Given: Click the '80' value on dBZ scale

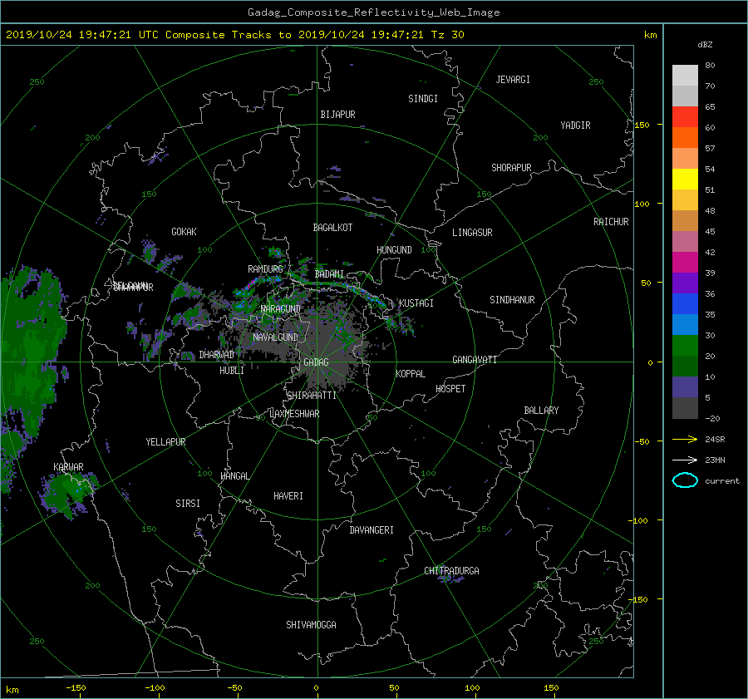Looking at the screenshot, I should (x=710, y=66).
